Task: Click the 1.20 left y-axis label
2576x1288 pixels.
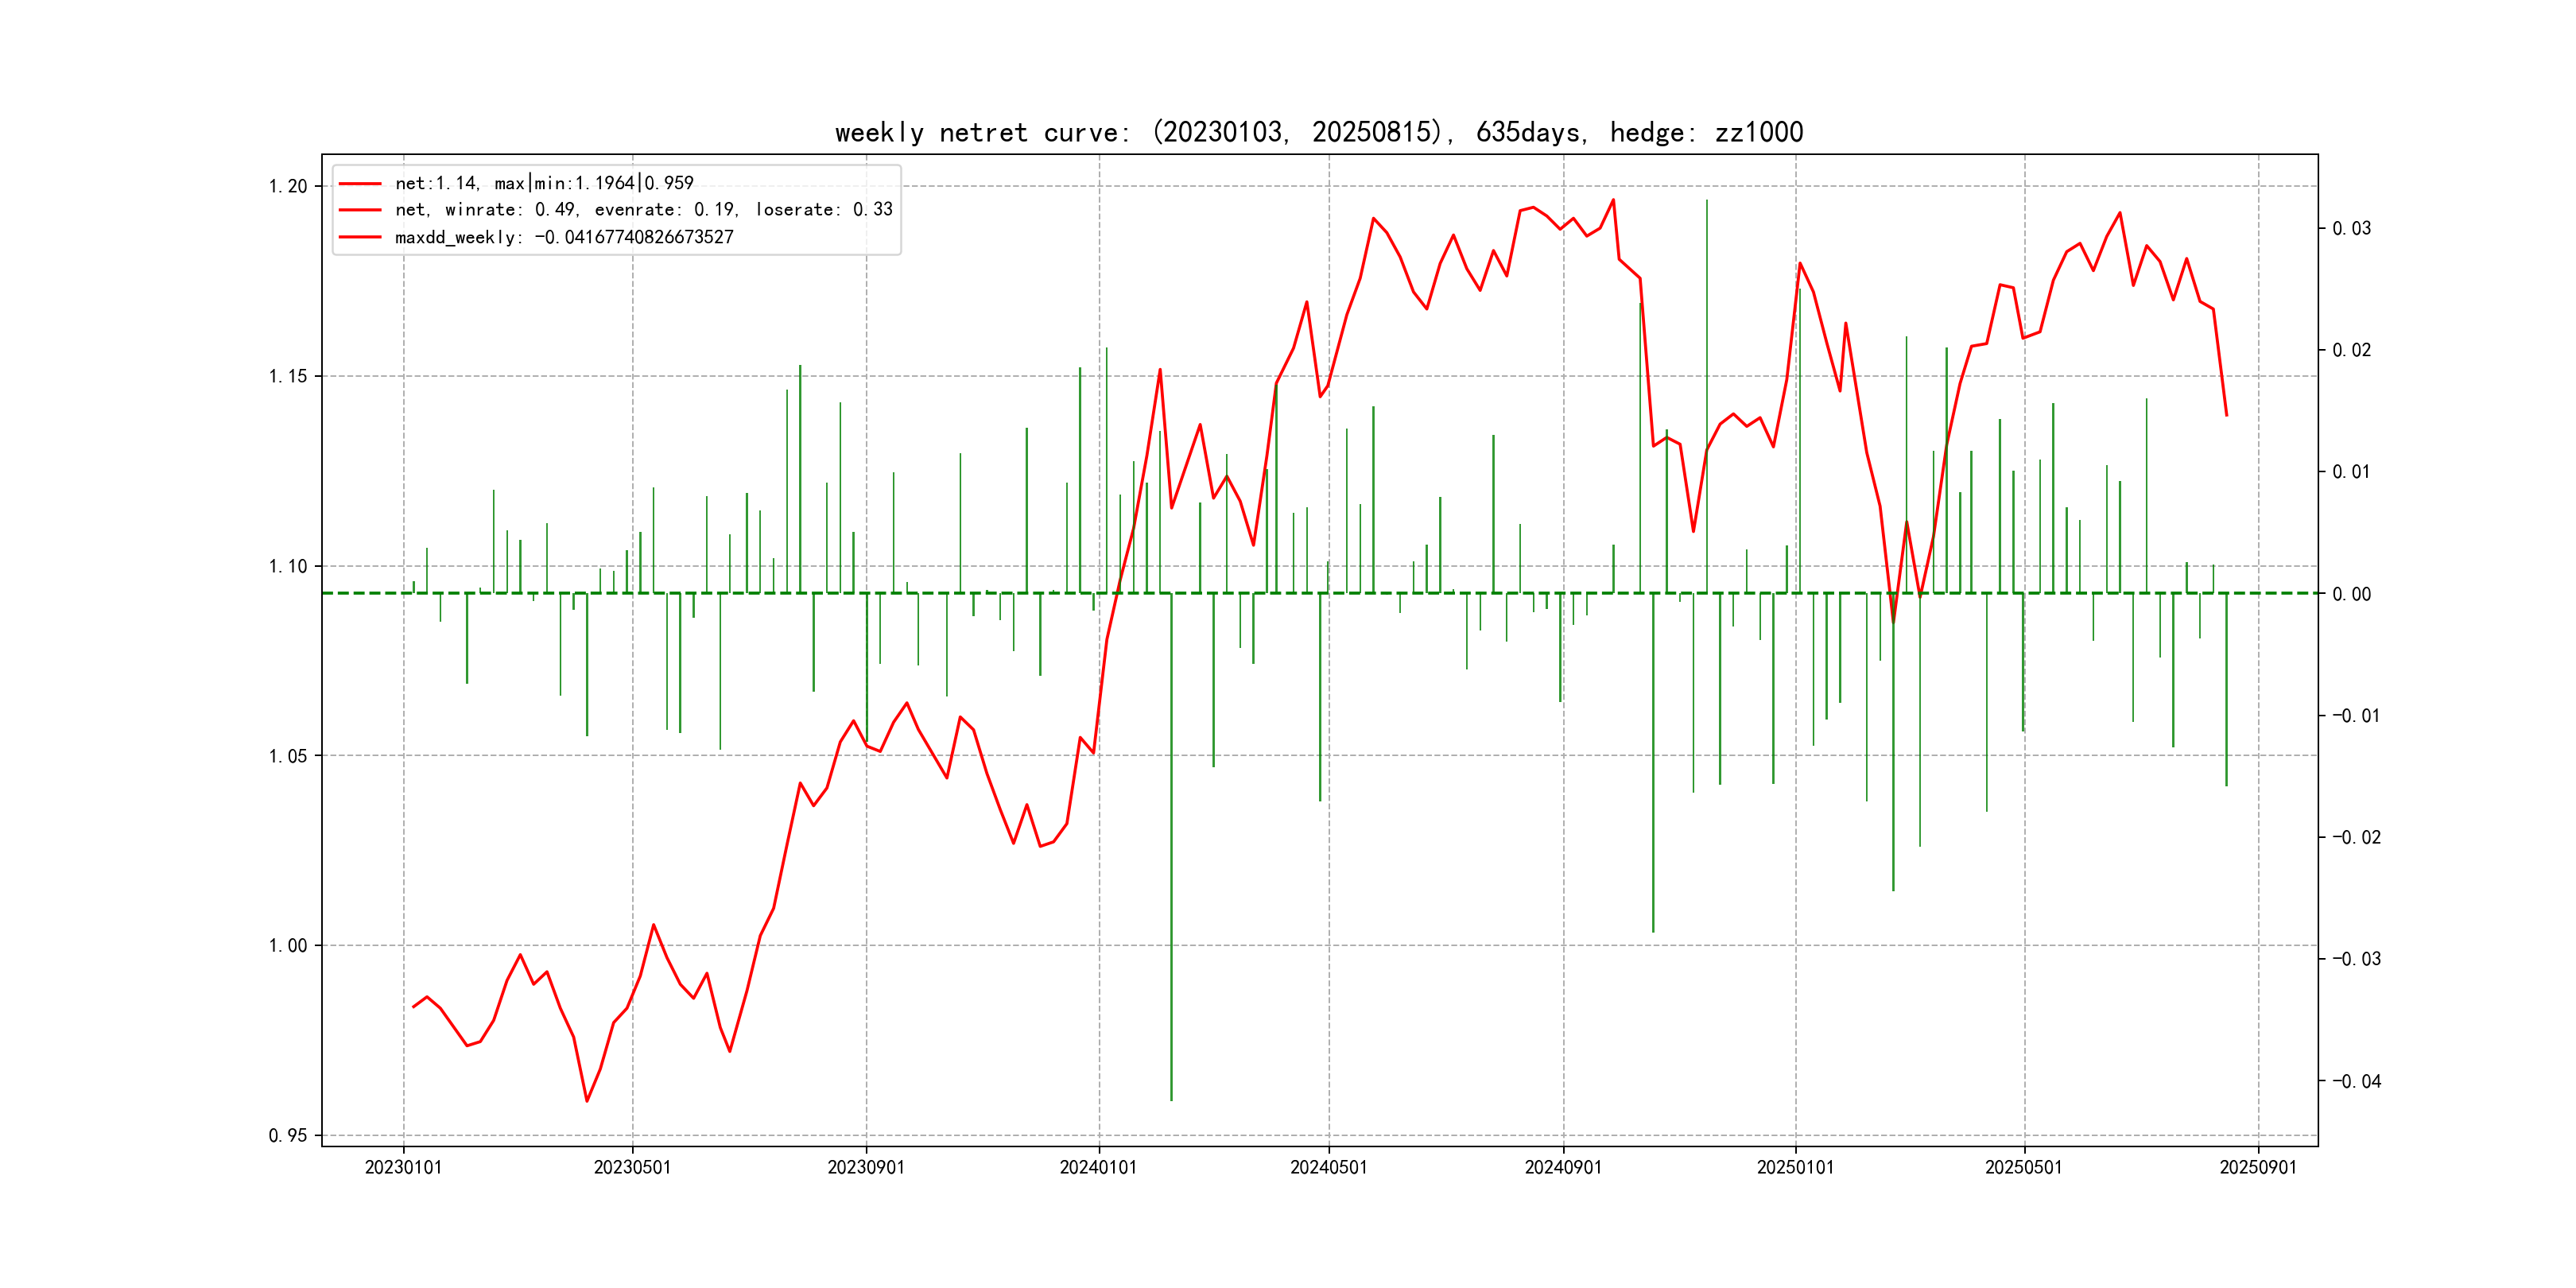Action: 288,187
